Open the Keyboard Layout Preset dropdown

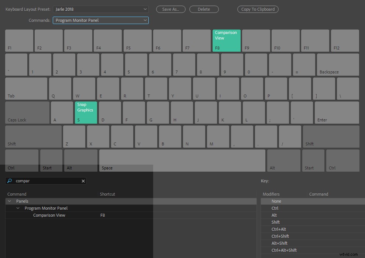[x=100, y=9]
